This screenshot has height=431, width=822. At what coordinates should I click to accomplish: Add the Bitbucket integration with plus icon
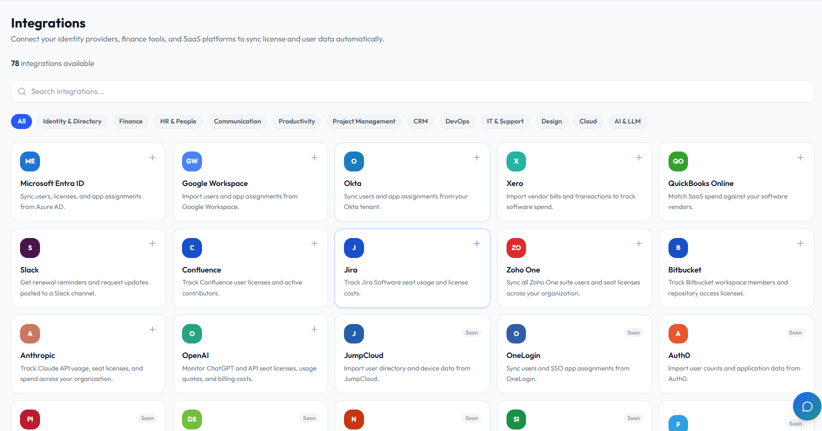tap(800, 243)
